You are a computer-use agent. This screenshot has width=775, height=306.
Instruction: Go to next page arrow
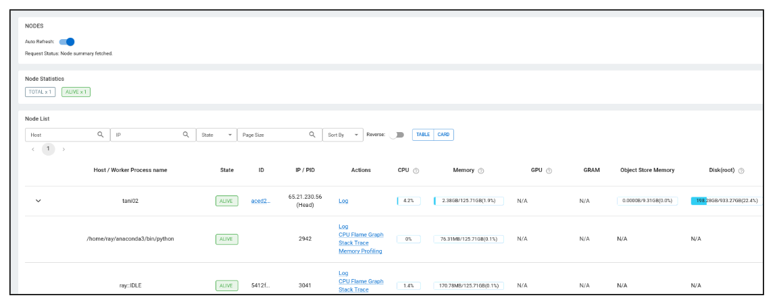click(x=64, y=150)
